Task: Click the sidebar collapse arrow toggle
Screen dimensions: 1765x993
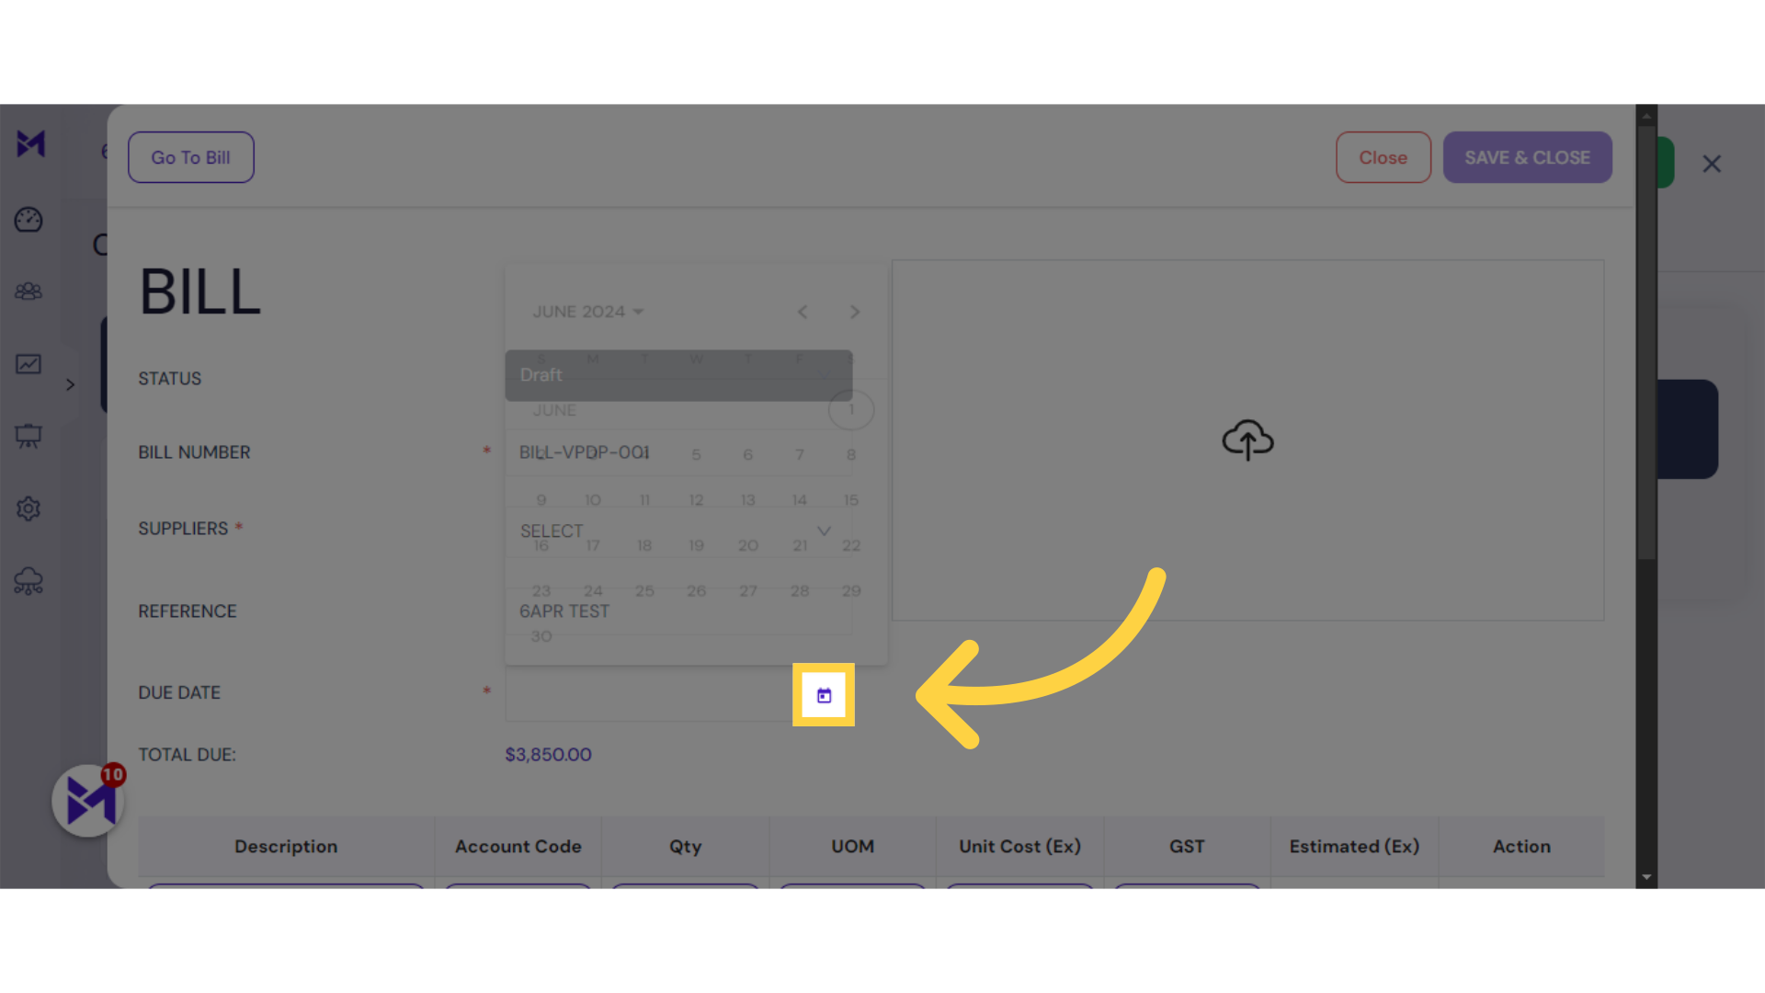Action: pos(69,385)
